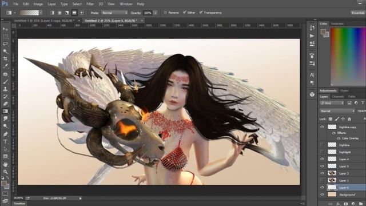The width and height of the screenshot is (366, 206).
Task: Select the Magic Wand tool
Action: pos(5,51)
